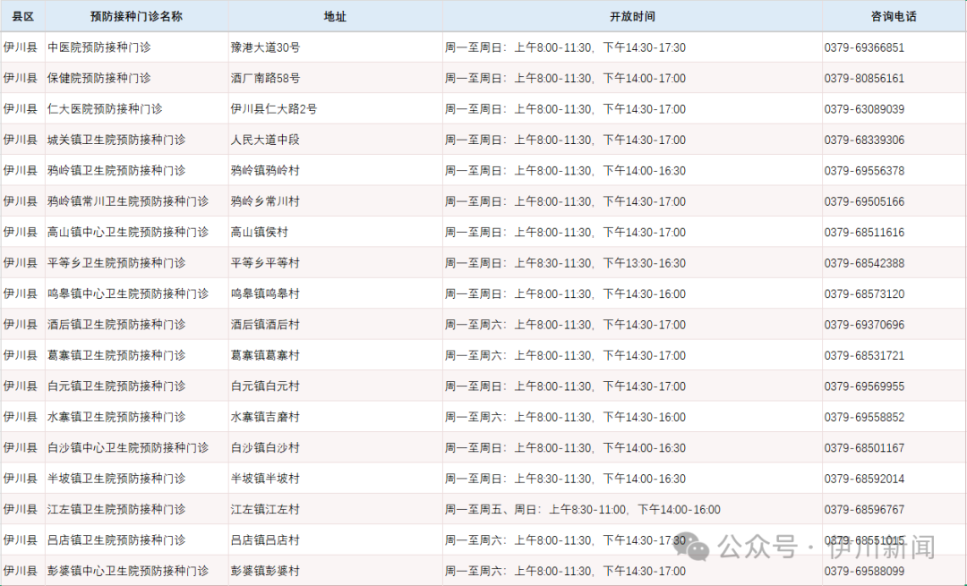
Task: Select the 开放时间 column header
Action: pyautogui.click(x=632, y=16)
